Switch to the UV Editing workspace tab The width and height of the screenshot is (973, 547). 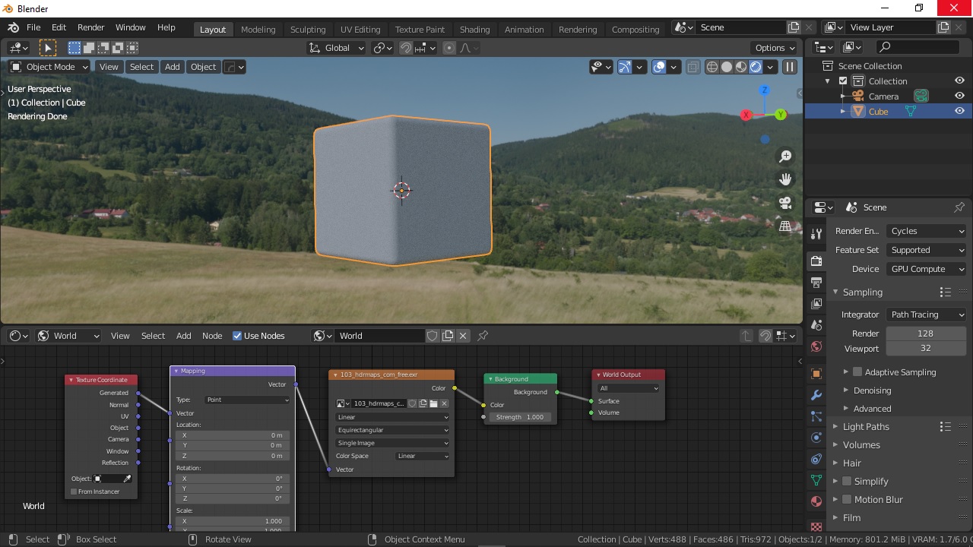(360, 29)
